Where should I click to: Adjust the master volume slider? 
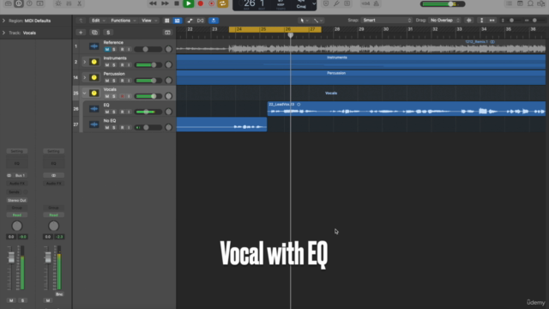coord(443,4)
